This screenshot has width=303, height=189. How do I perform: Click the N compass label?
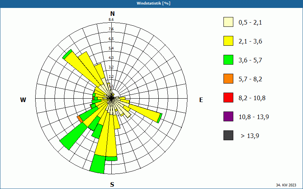[x=112, y=14]
